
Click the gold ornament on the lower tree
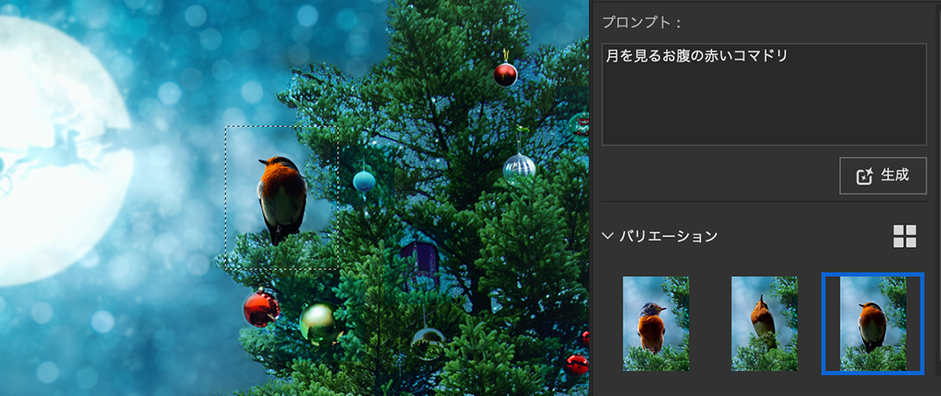tap(320, 323)
